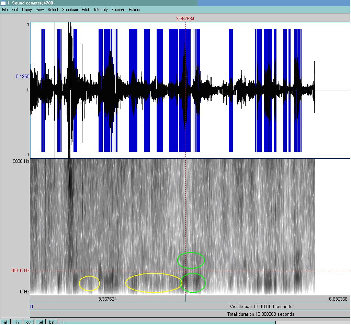
Task: Click the 'sel' zoom-to-selection button
Action: (41, 322)
